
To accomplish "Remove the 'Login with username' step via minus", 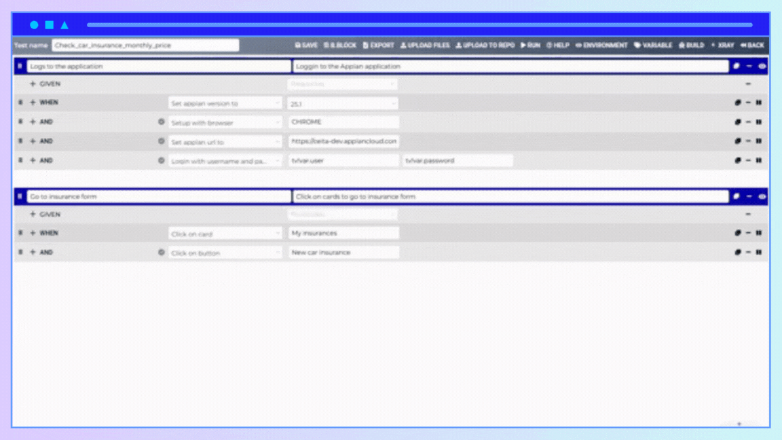I will (748, 161).
